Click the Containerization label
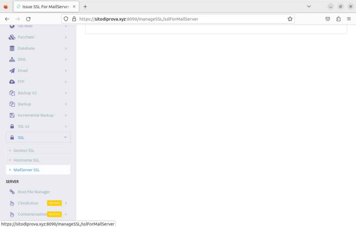The width and height of the screenshot is (356, 227). pos(32,214)
